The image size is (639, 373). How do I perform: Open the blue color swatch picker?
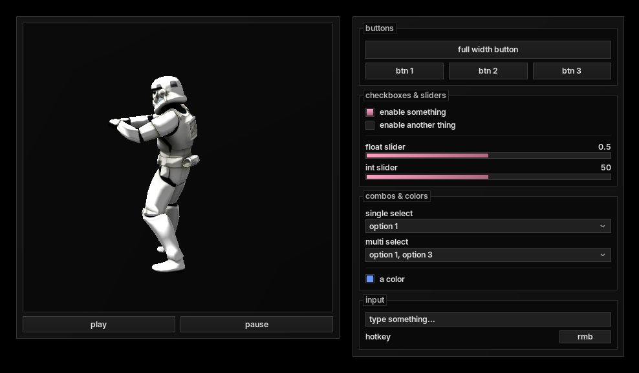tap(370, 279)
